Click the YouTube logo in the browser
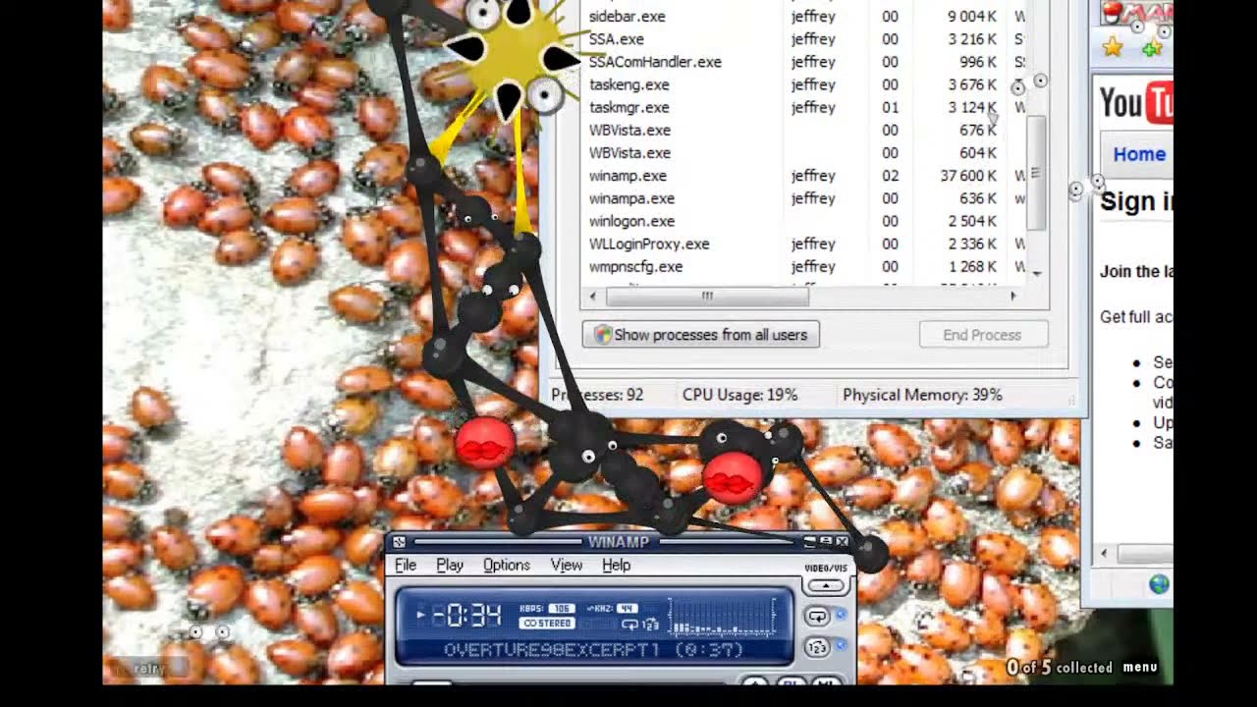Image resolution: width=1257 pixels, height=707 pixels. [1136, 103]
